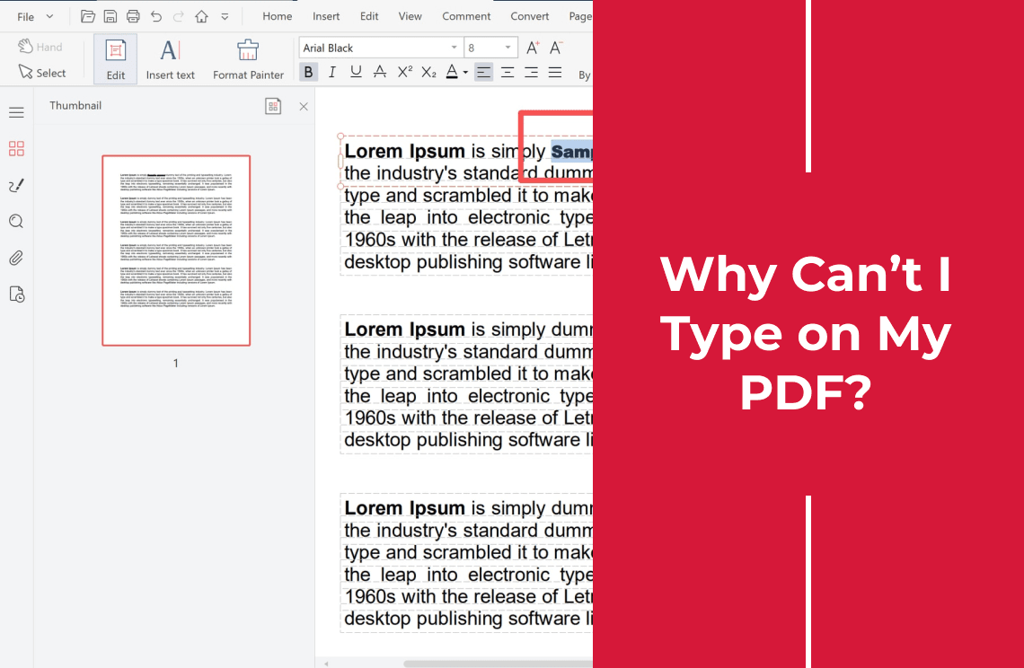This screenshot has height=668, width=1024.
Task: Switch to the Insert tab
Action: [326, 16]
